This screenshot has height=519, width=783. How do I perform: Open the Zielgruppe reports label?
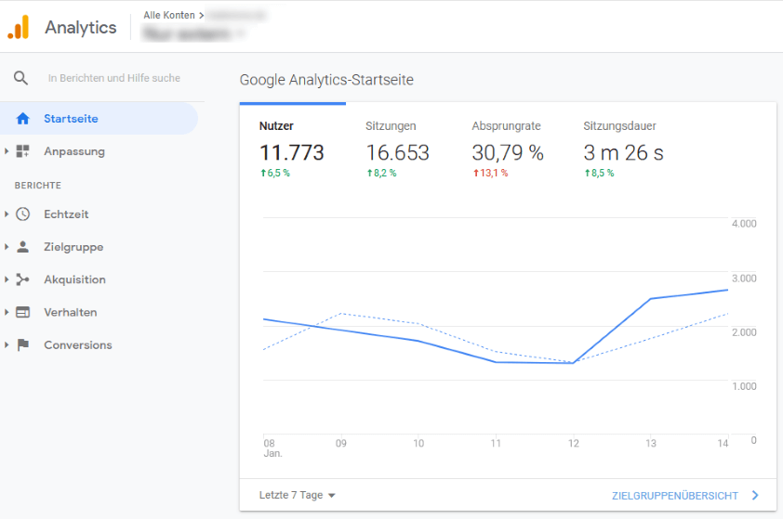pos(73,247)
